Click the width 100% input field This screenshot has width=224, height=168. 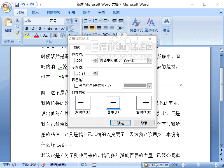(84, 60)
